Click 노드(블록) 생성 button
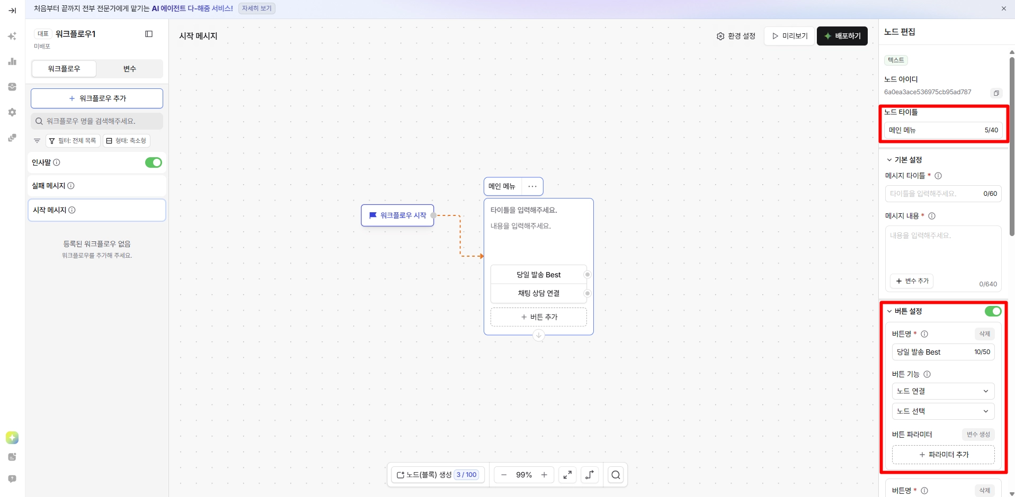 438,475
